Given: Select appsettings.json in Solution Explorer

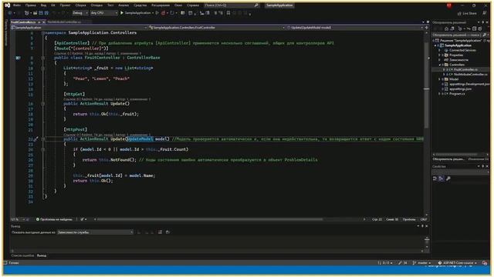Looking at the screenshot, I should (x=460, y=89).
